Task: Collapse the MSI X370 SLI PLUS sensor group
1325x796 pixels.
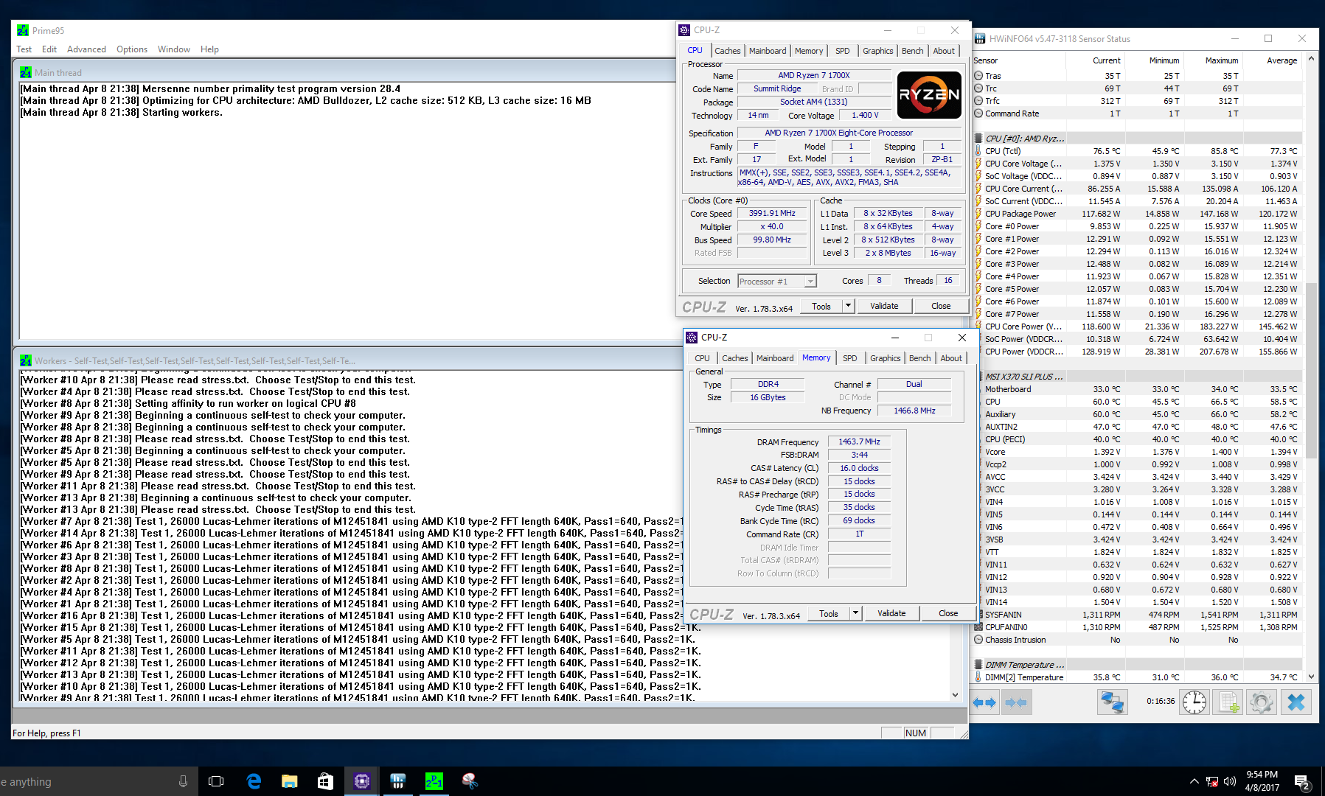Action: pos(978,376)
